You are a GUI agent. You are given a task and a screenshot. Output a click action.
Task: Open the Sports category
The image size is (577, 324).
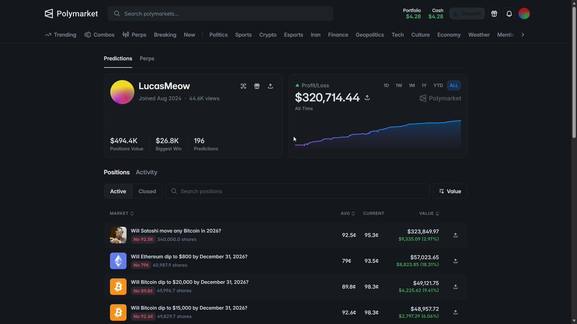[x=243, y=35]
